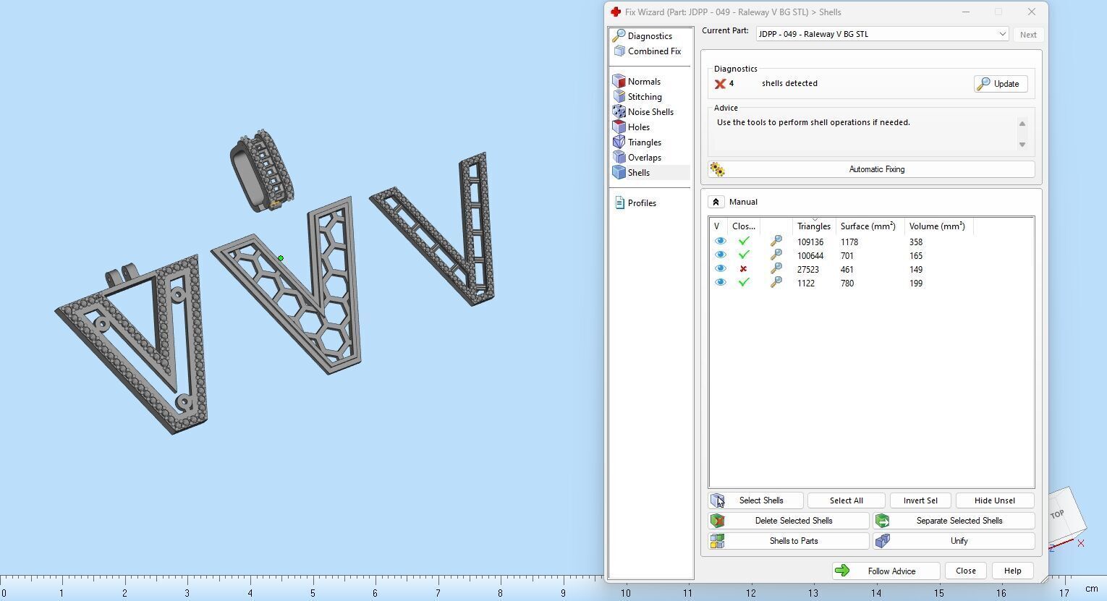Click Select All shells

pos(846,500)
